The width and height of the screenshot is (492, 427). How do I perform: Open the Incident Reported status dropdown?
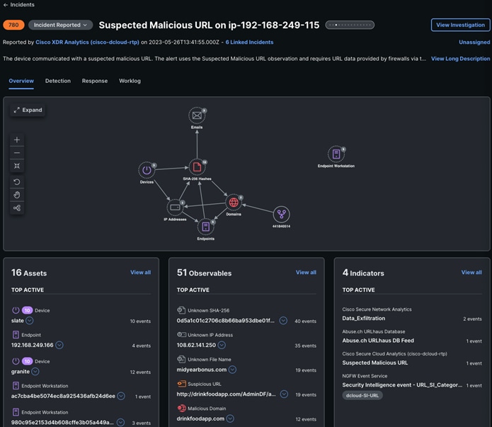[60, 25]
